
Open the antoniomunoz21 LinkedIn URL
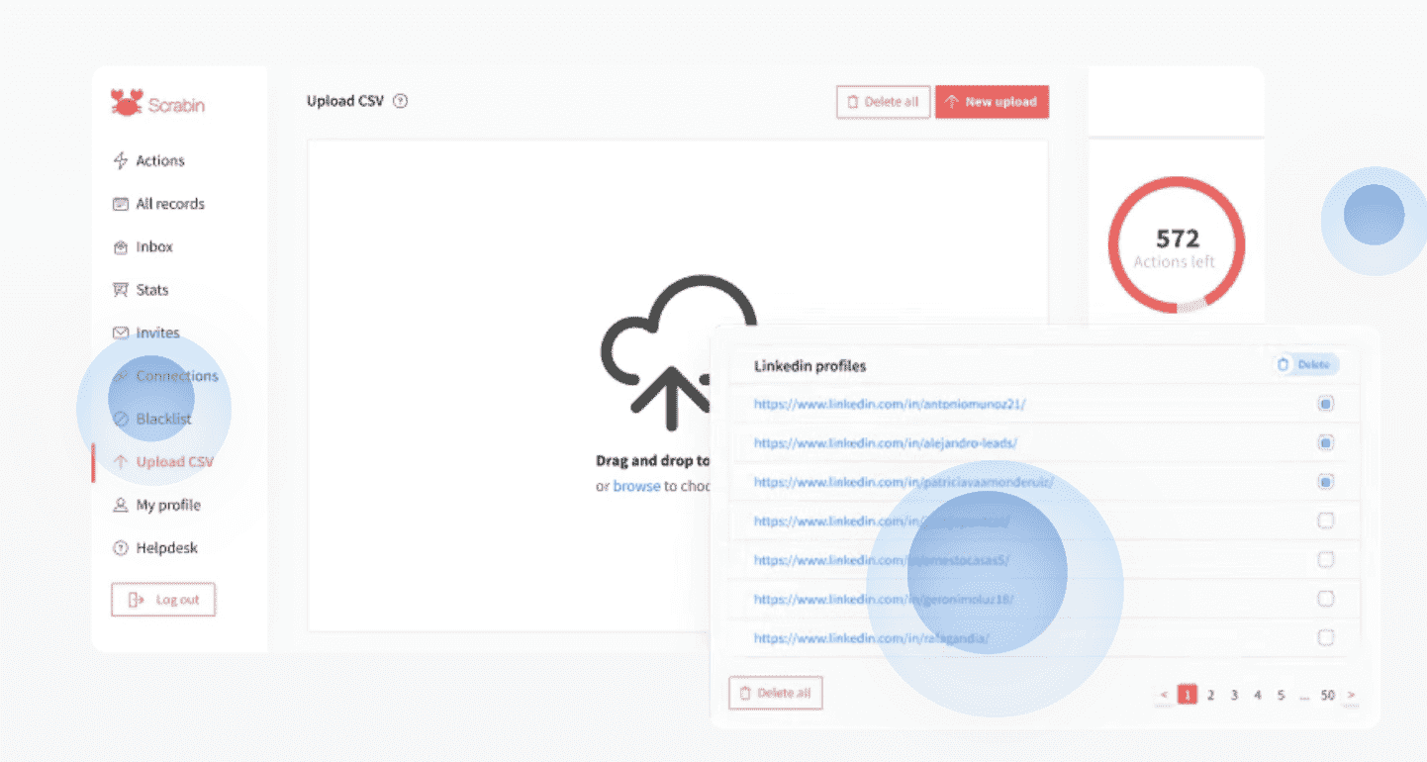pyautogui.click(x=890, y=404)
